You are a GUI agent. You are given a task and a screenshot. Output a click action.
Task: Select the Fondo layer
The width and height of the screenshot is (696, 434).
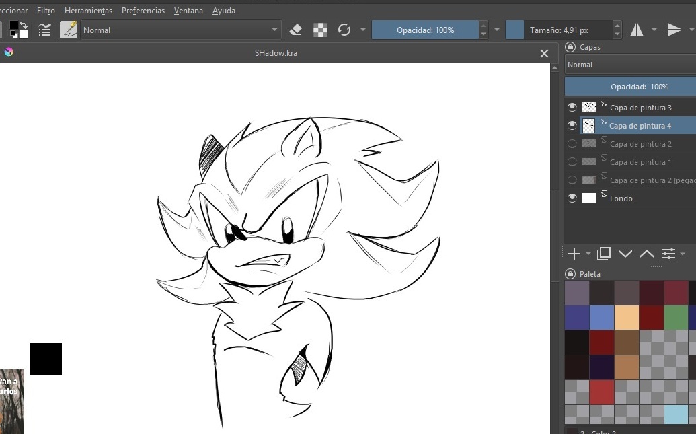coord(621,198)
